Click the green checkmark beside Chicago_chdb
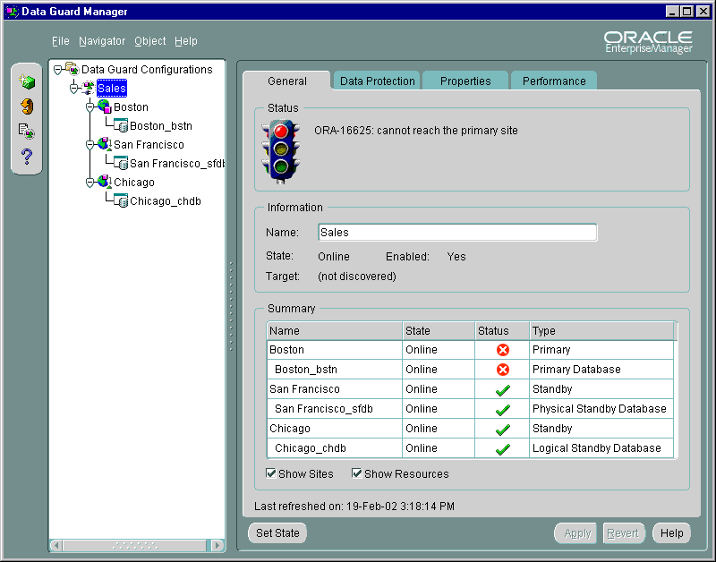716x562 pixels. pyautogui.click(x=501, y=447)
